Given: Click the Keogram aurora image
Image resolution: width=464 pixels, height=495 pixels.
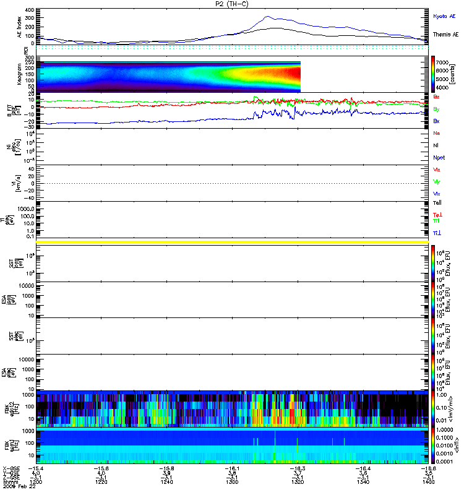Looking at the screenshot, I should (168, 77).
